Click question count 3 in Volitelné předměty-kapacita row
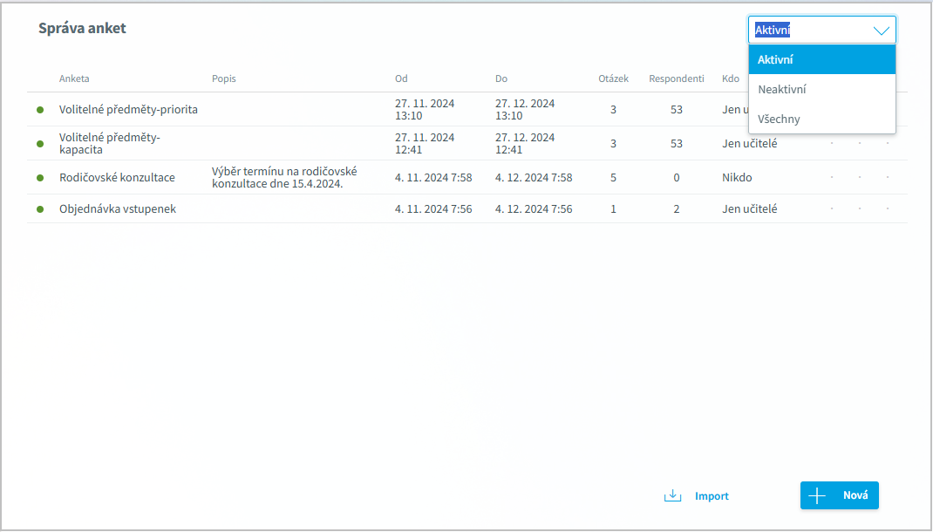Screen dimensions: 933x532 pyautogui.click(x=614, y=143)
